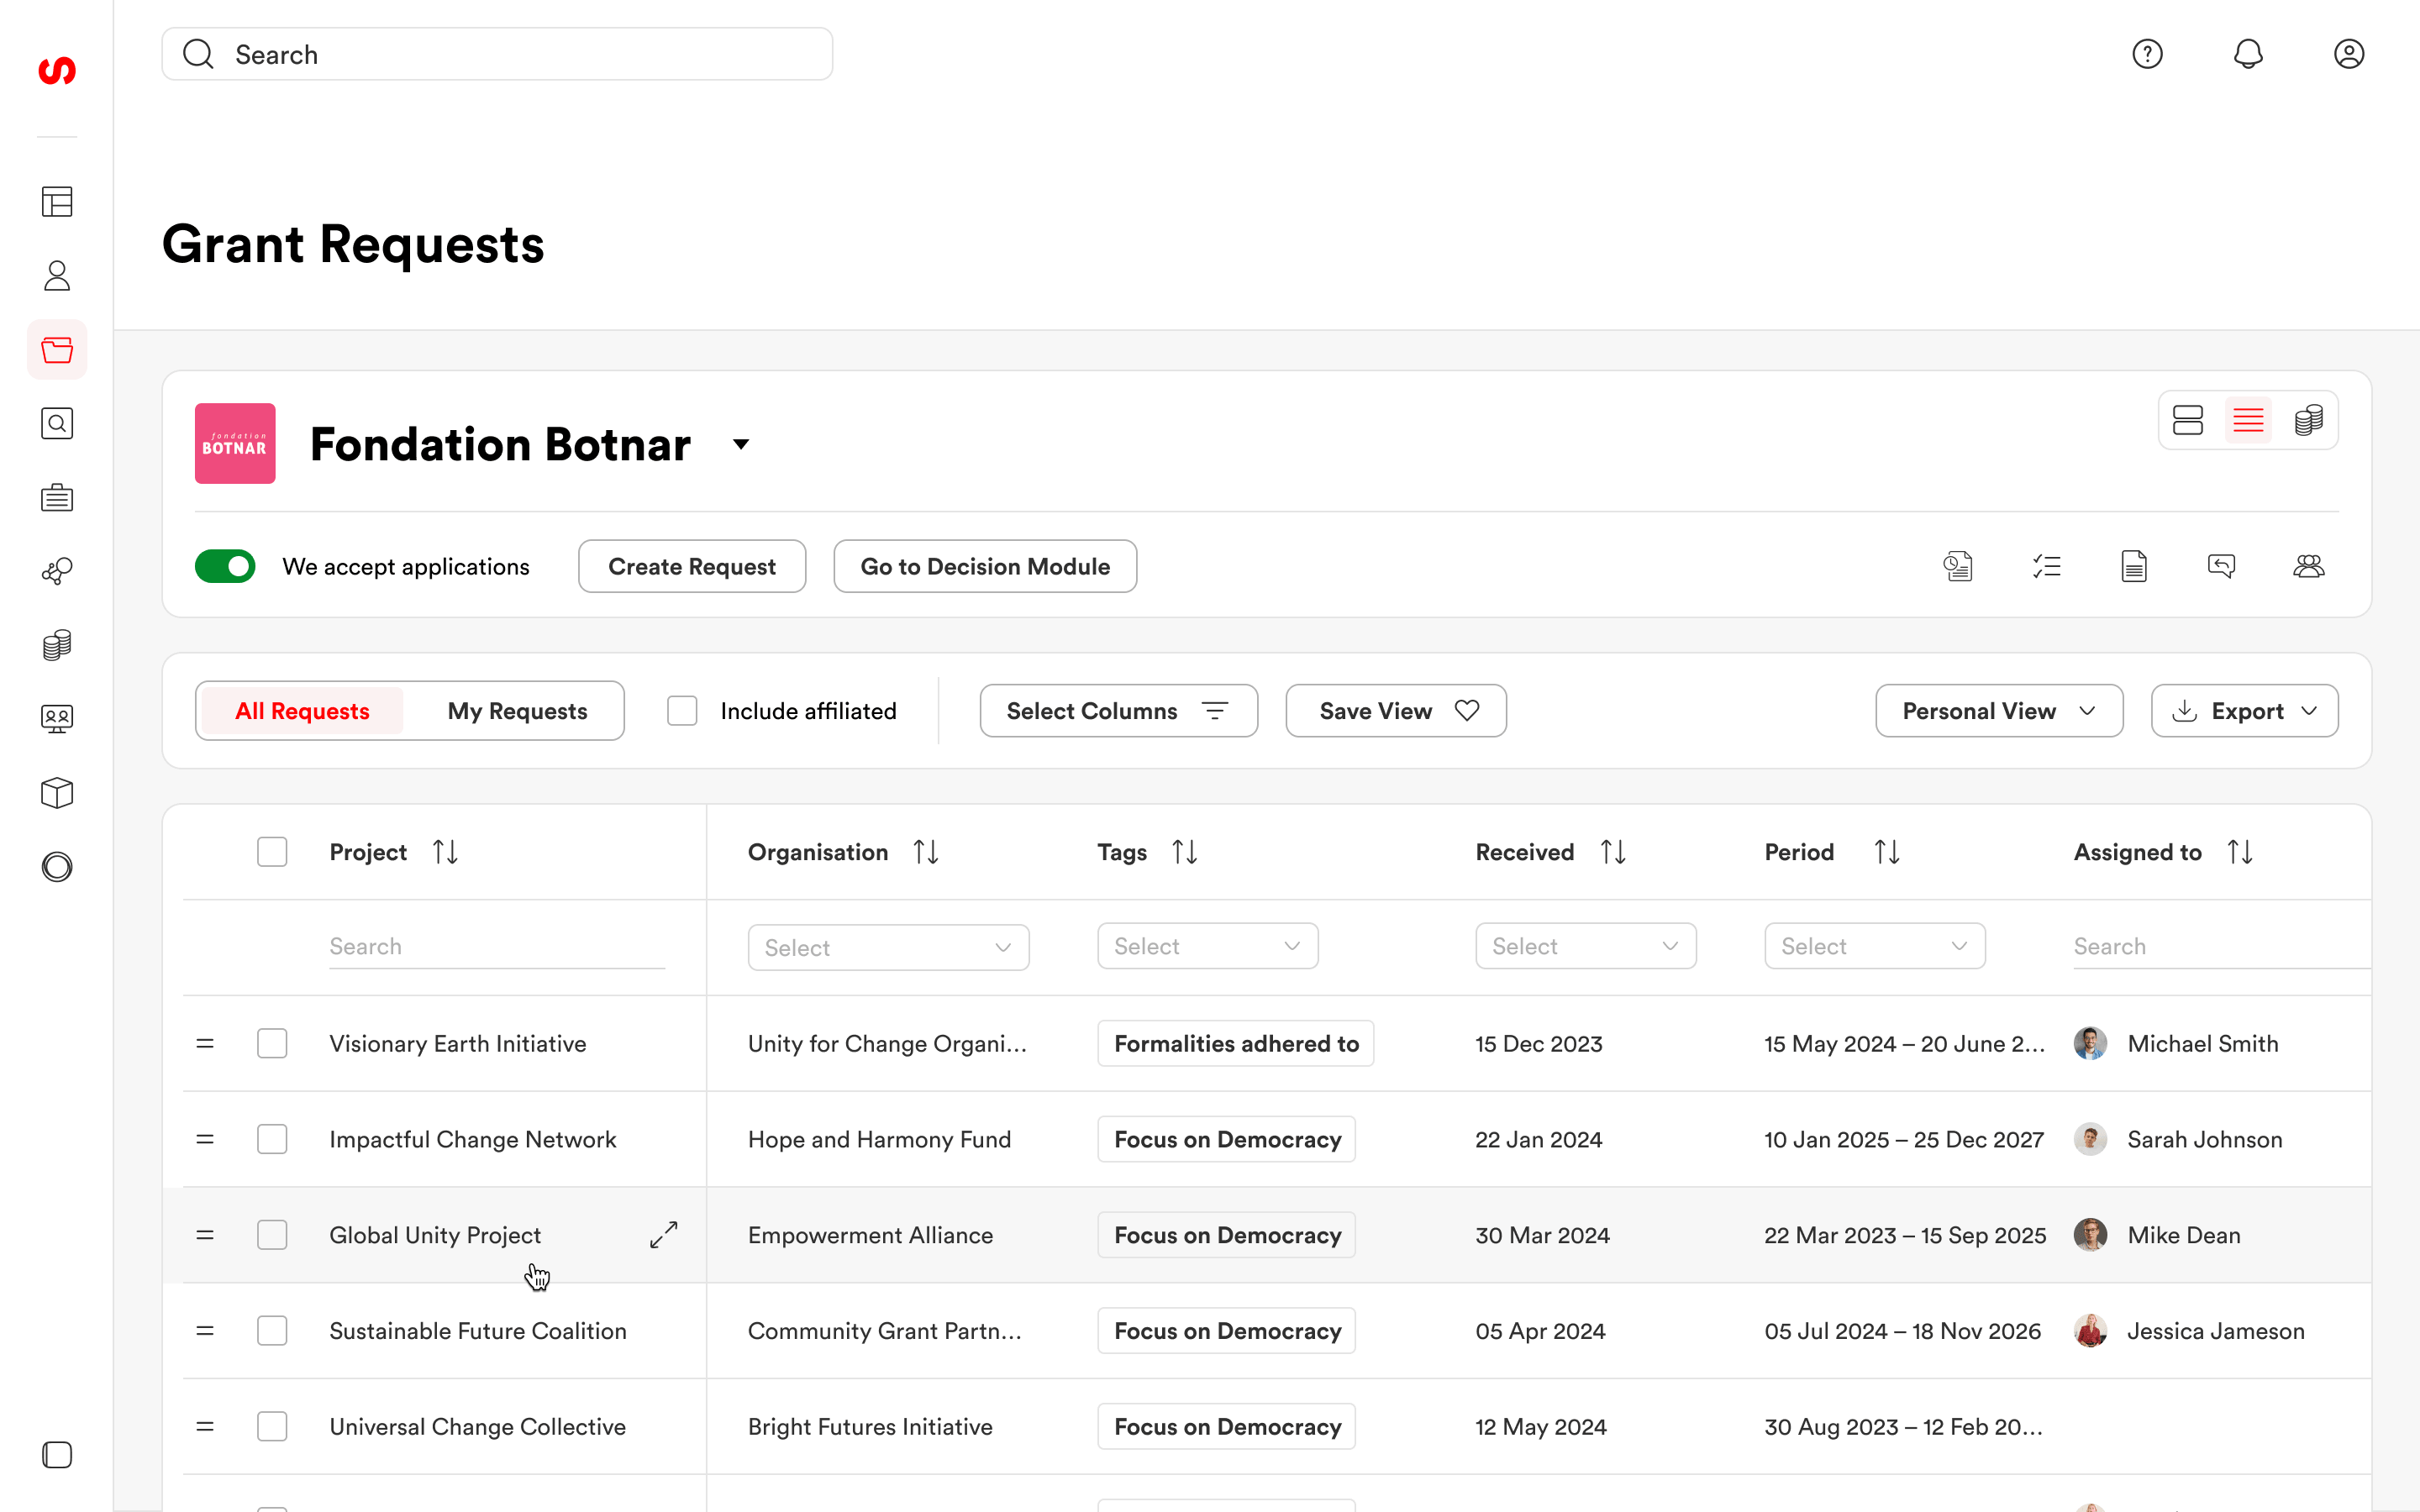2420x1512 pixels.
Task: Open the Tags filter Select dropdown
Action: click(1207, 946)
